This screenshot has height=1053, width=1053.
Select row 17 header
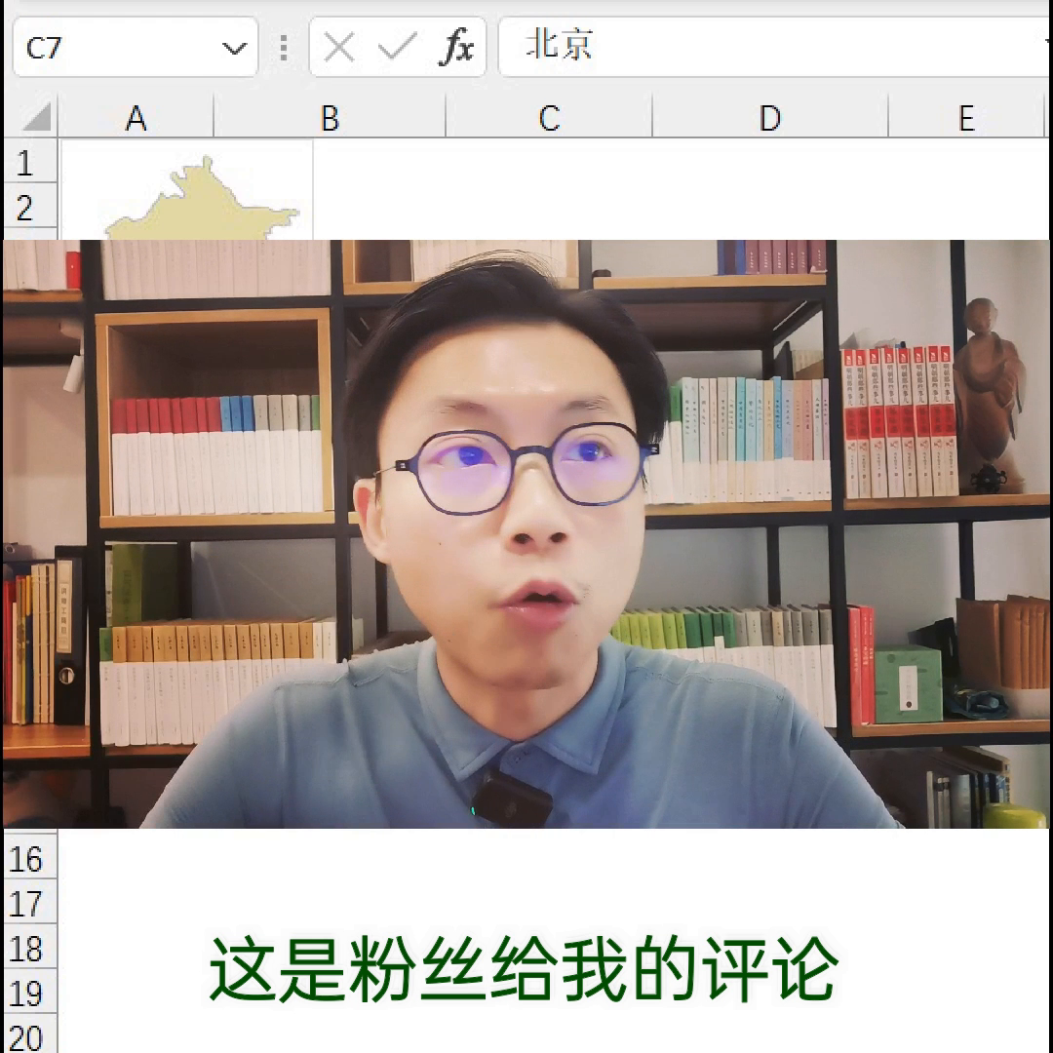(31, 903)
